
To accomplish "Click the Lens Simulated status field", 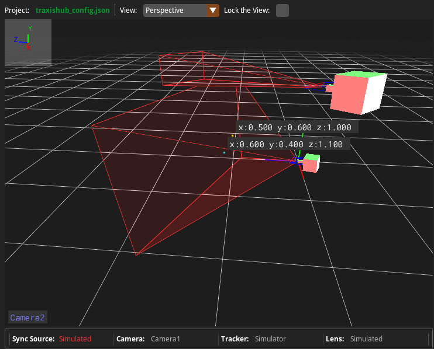I will tap(366, 338).
